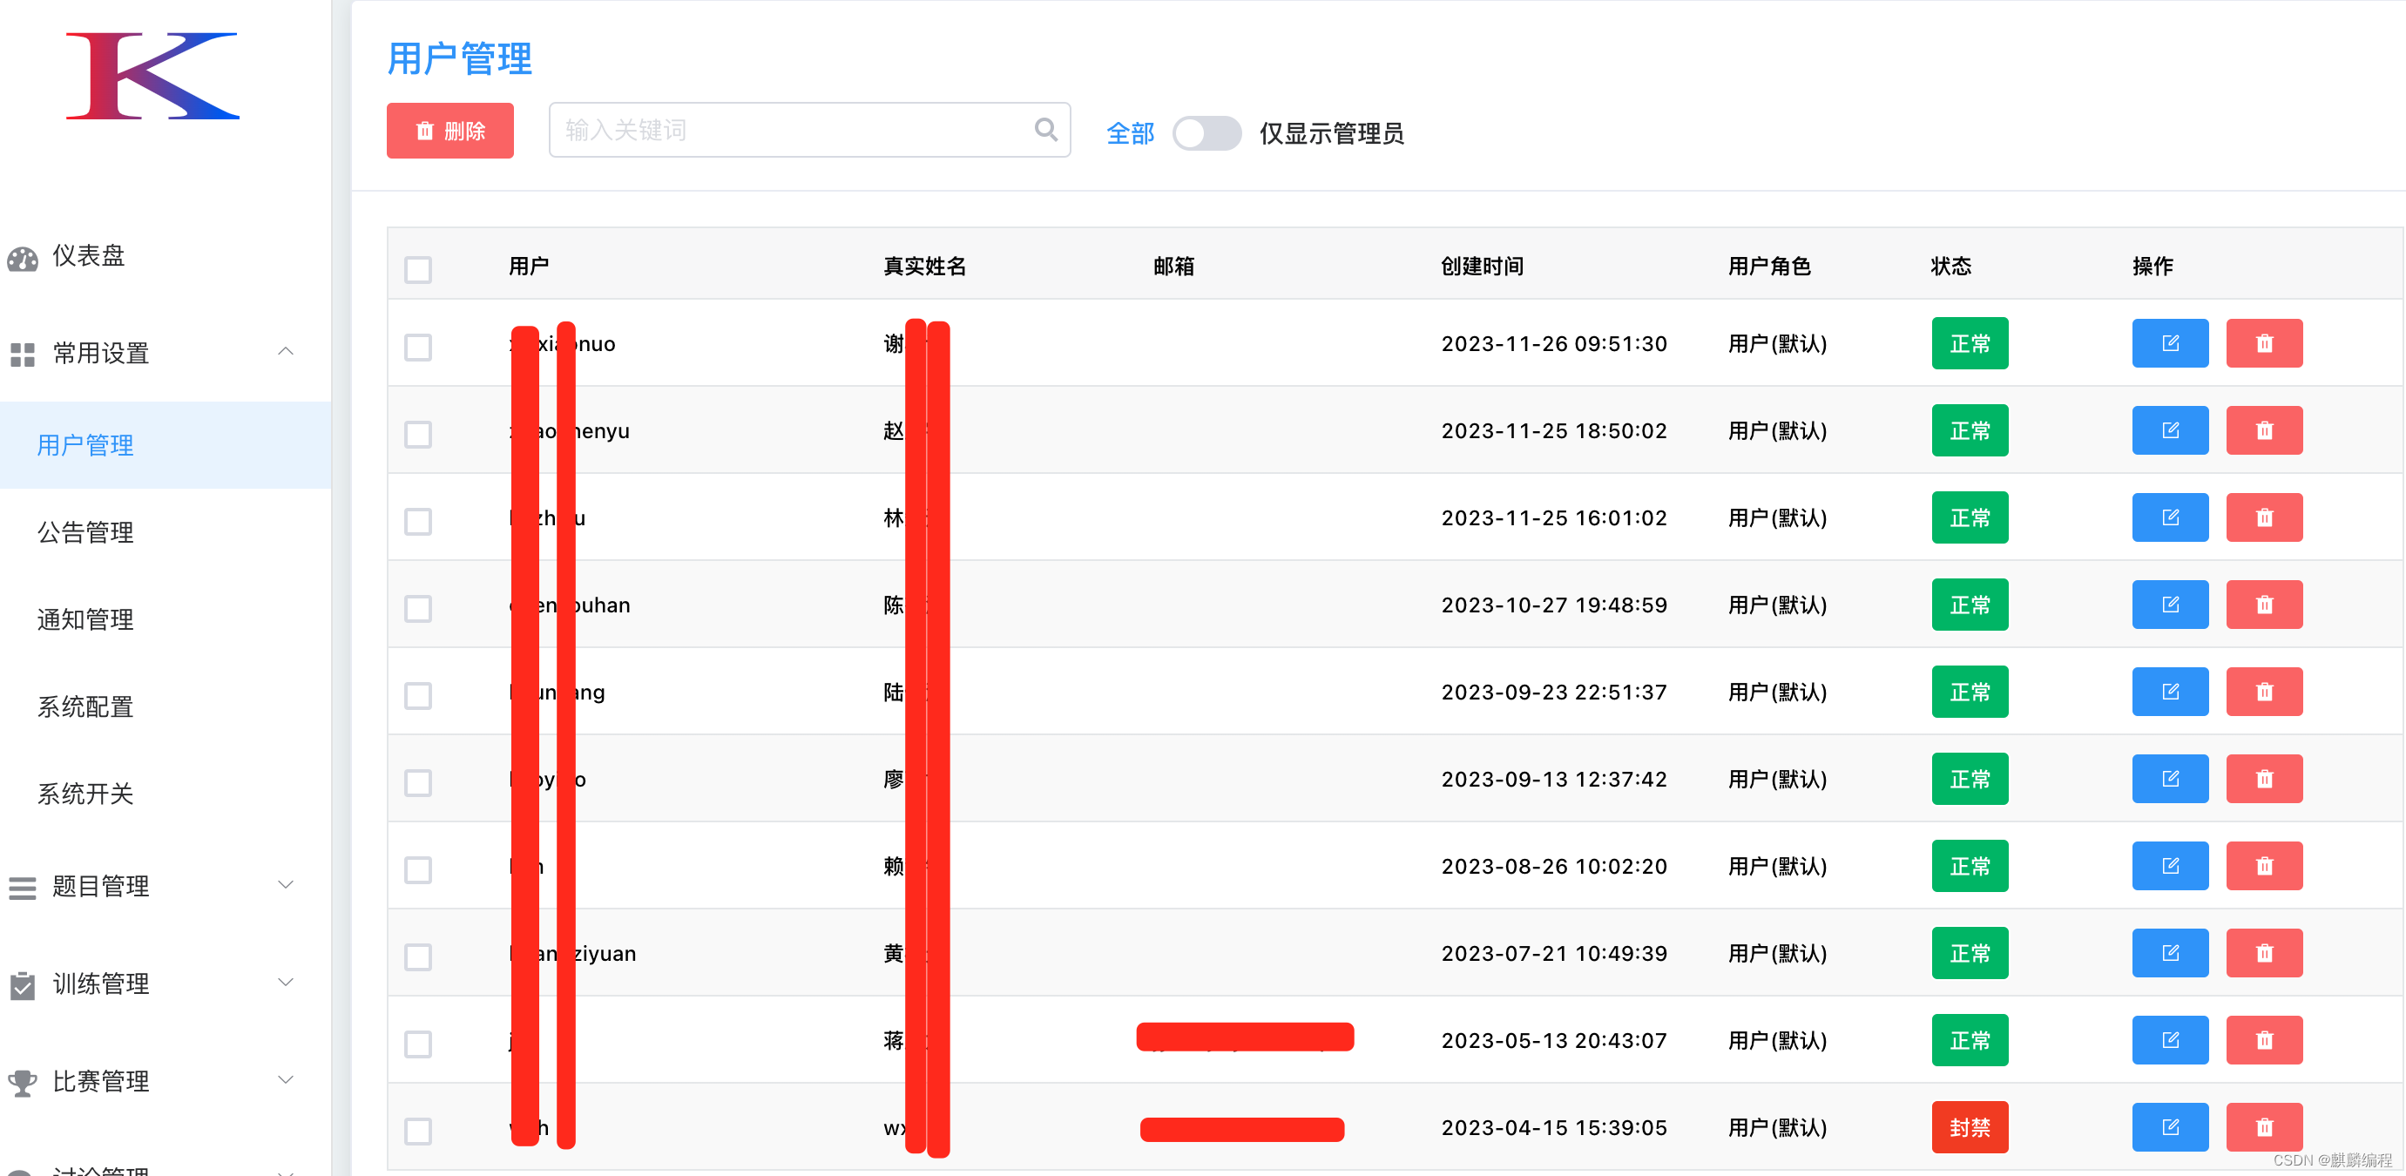Edit the banned user in the last row
Viewport: 2406px width, 1176px height.
[2170, 1126]
